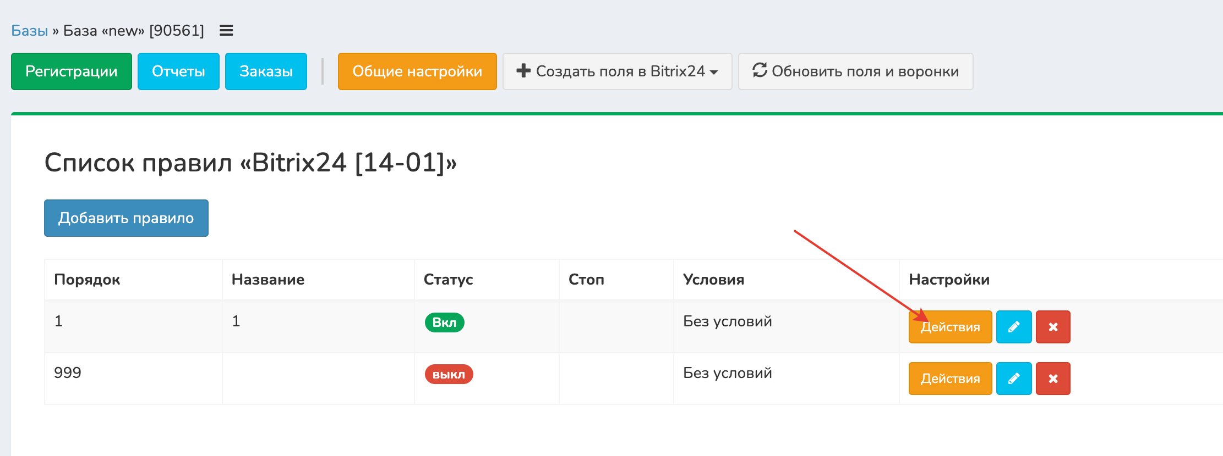The height and width of the screenshot is (456, 1223).
Task: Click the plus icon in Создать поля button
Action: click(x=523, y=71)
